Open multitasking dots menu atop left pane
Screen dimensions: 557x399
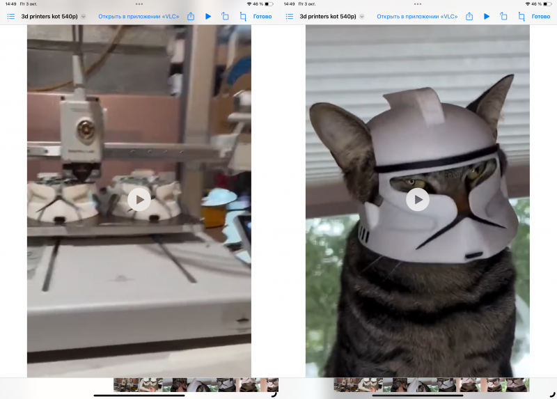[x=139, y=3]
